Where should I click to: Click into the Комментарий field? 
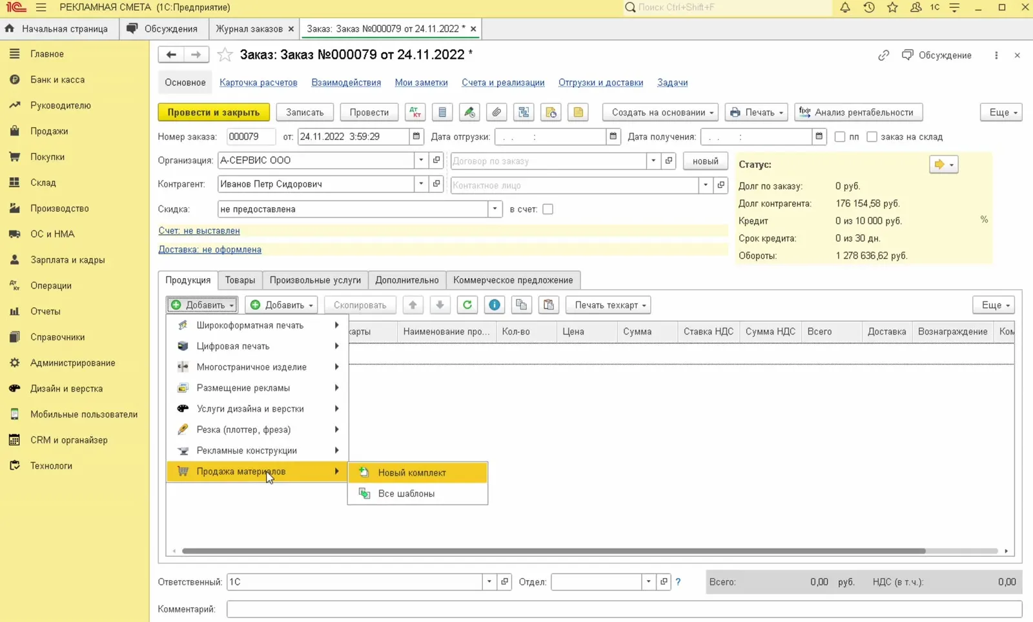pyautogui.click(x=624, y=608)
